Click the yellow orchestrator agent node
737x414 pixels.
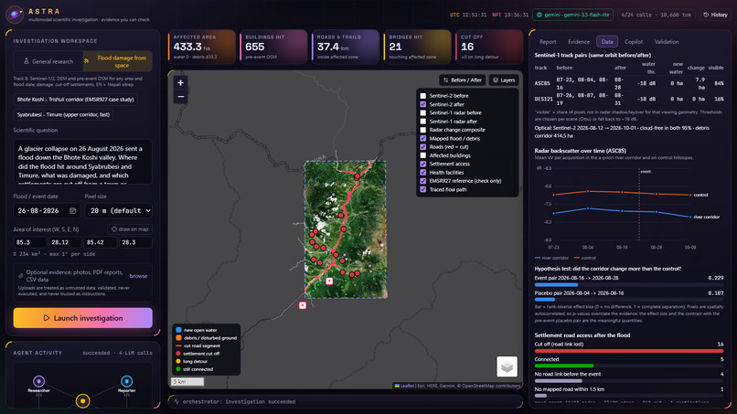82,401
